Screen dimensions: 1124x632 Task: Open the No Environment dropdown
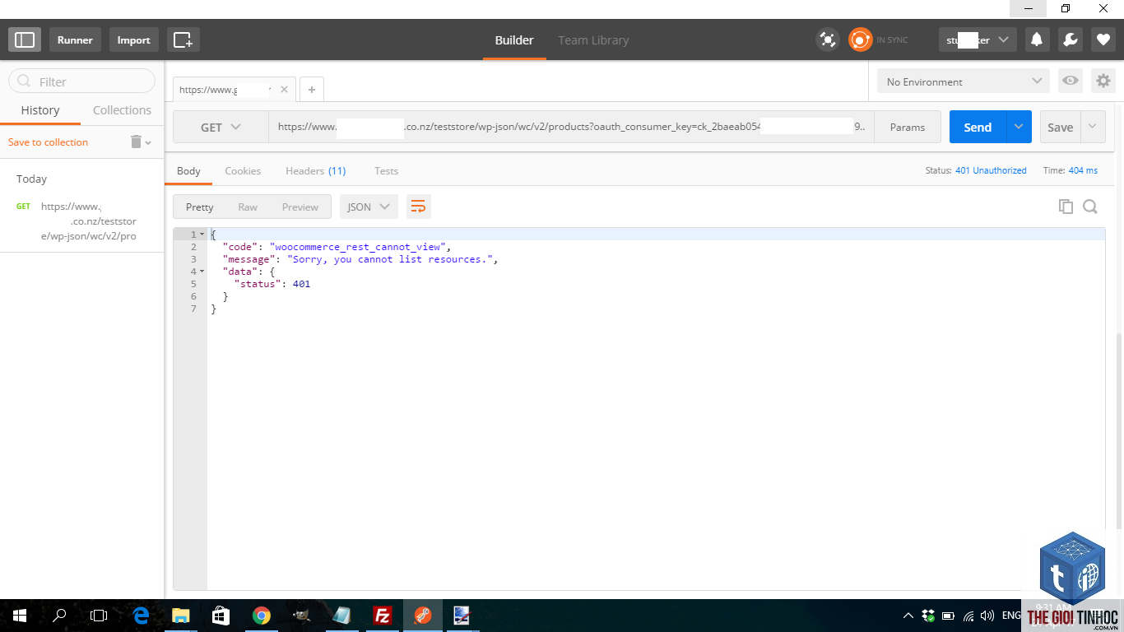point(964,81)
